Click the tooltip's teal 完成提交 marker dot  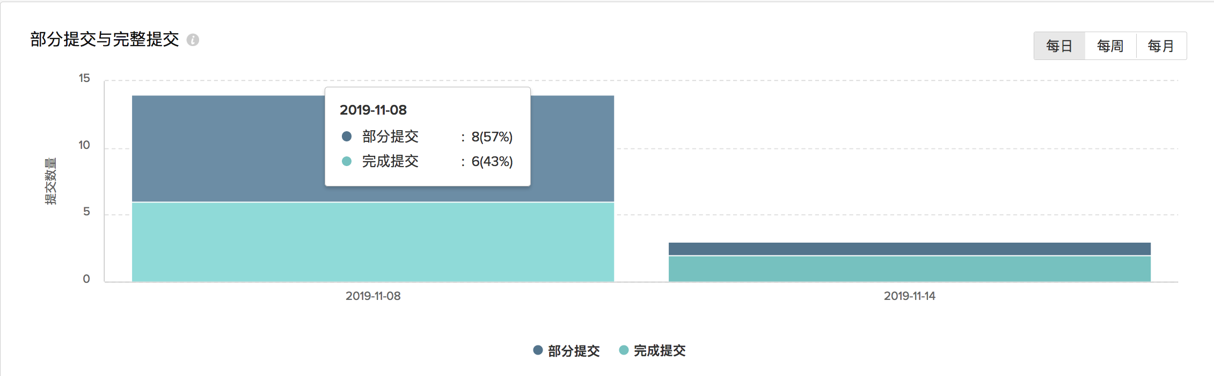pyautogui.click(x=347, y=161)
